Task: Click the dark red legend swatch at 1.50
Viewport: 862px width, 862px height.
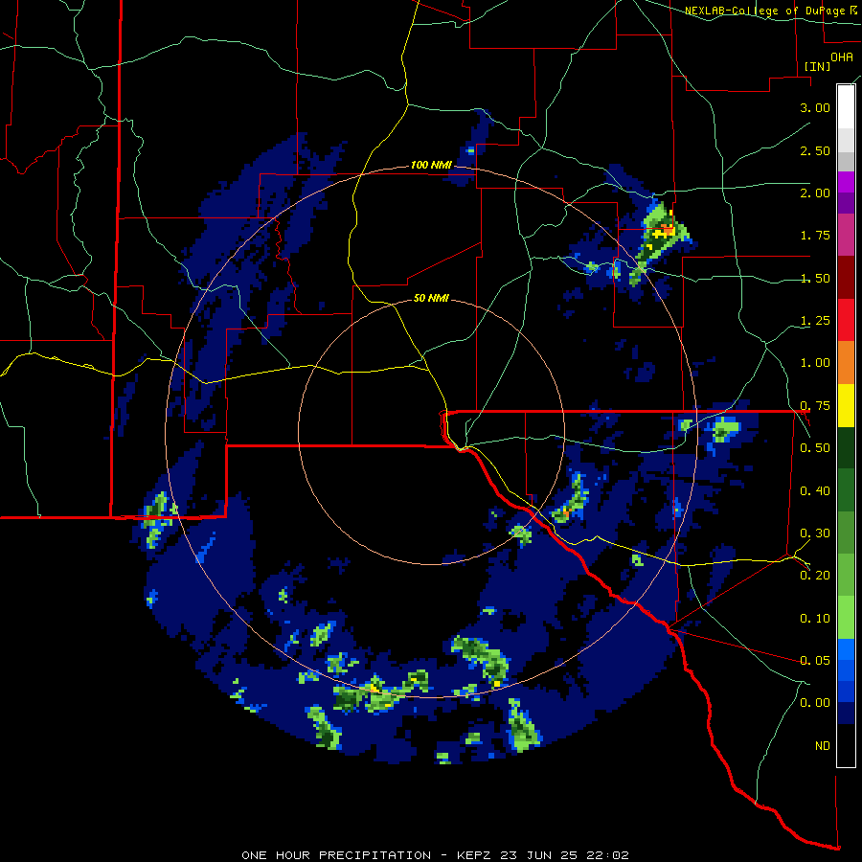Action: point(846,278)
